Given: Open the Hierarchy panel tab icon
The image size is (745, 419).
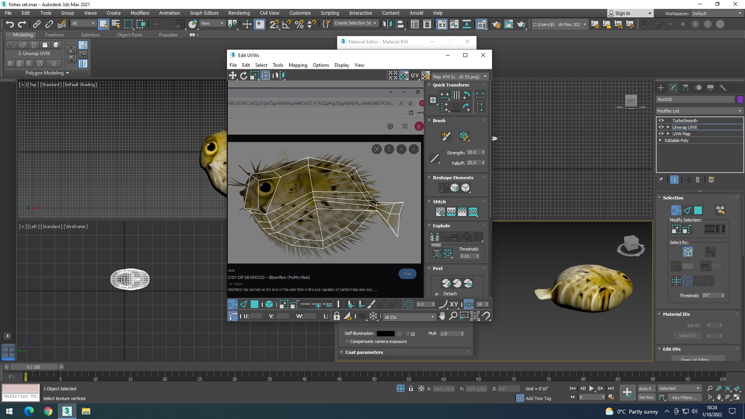Looking at the screenshot, I should 686,88.
